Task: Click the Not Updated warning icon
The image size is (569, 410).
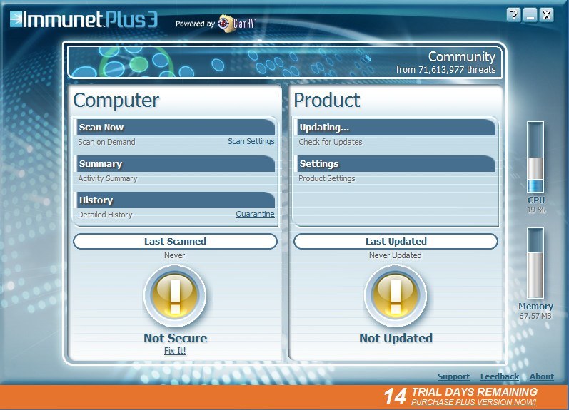Action: (x=396, y=295)
